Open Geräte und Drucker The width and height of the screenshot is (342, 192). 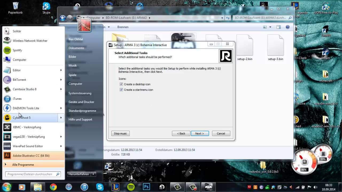pyautogui.click(x=81, y=102)
